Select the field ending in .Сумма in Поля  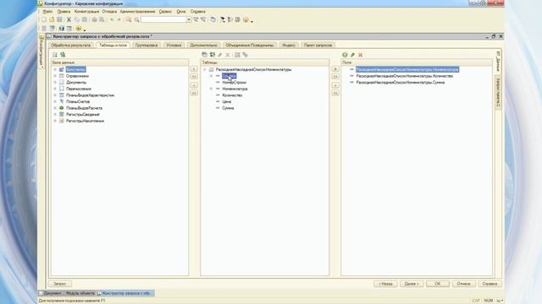(x=401, y=83)
